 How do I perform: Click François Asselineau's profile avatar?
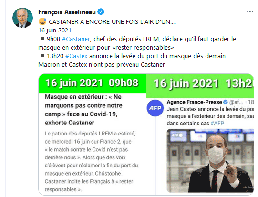tap(22, 18)
